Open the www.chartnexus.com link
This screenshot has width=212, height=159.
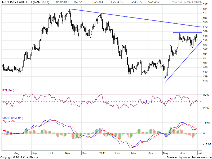click(196, 157)
